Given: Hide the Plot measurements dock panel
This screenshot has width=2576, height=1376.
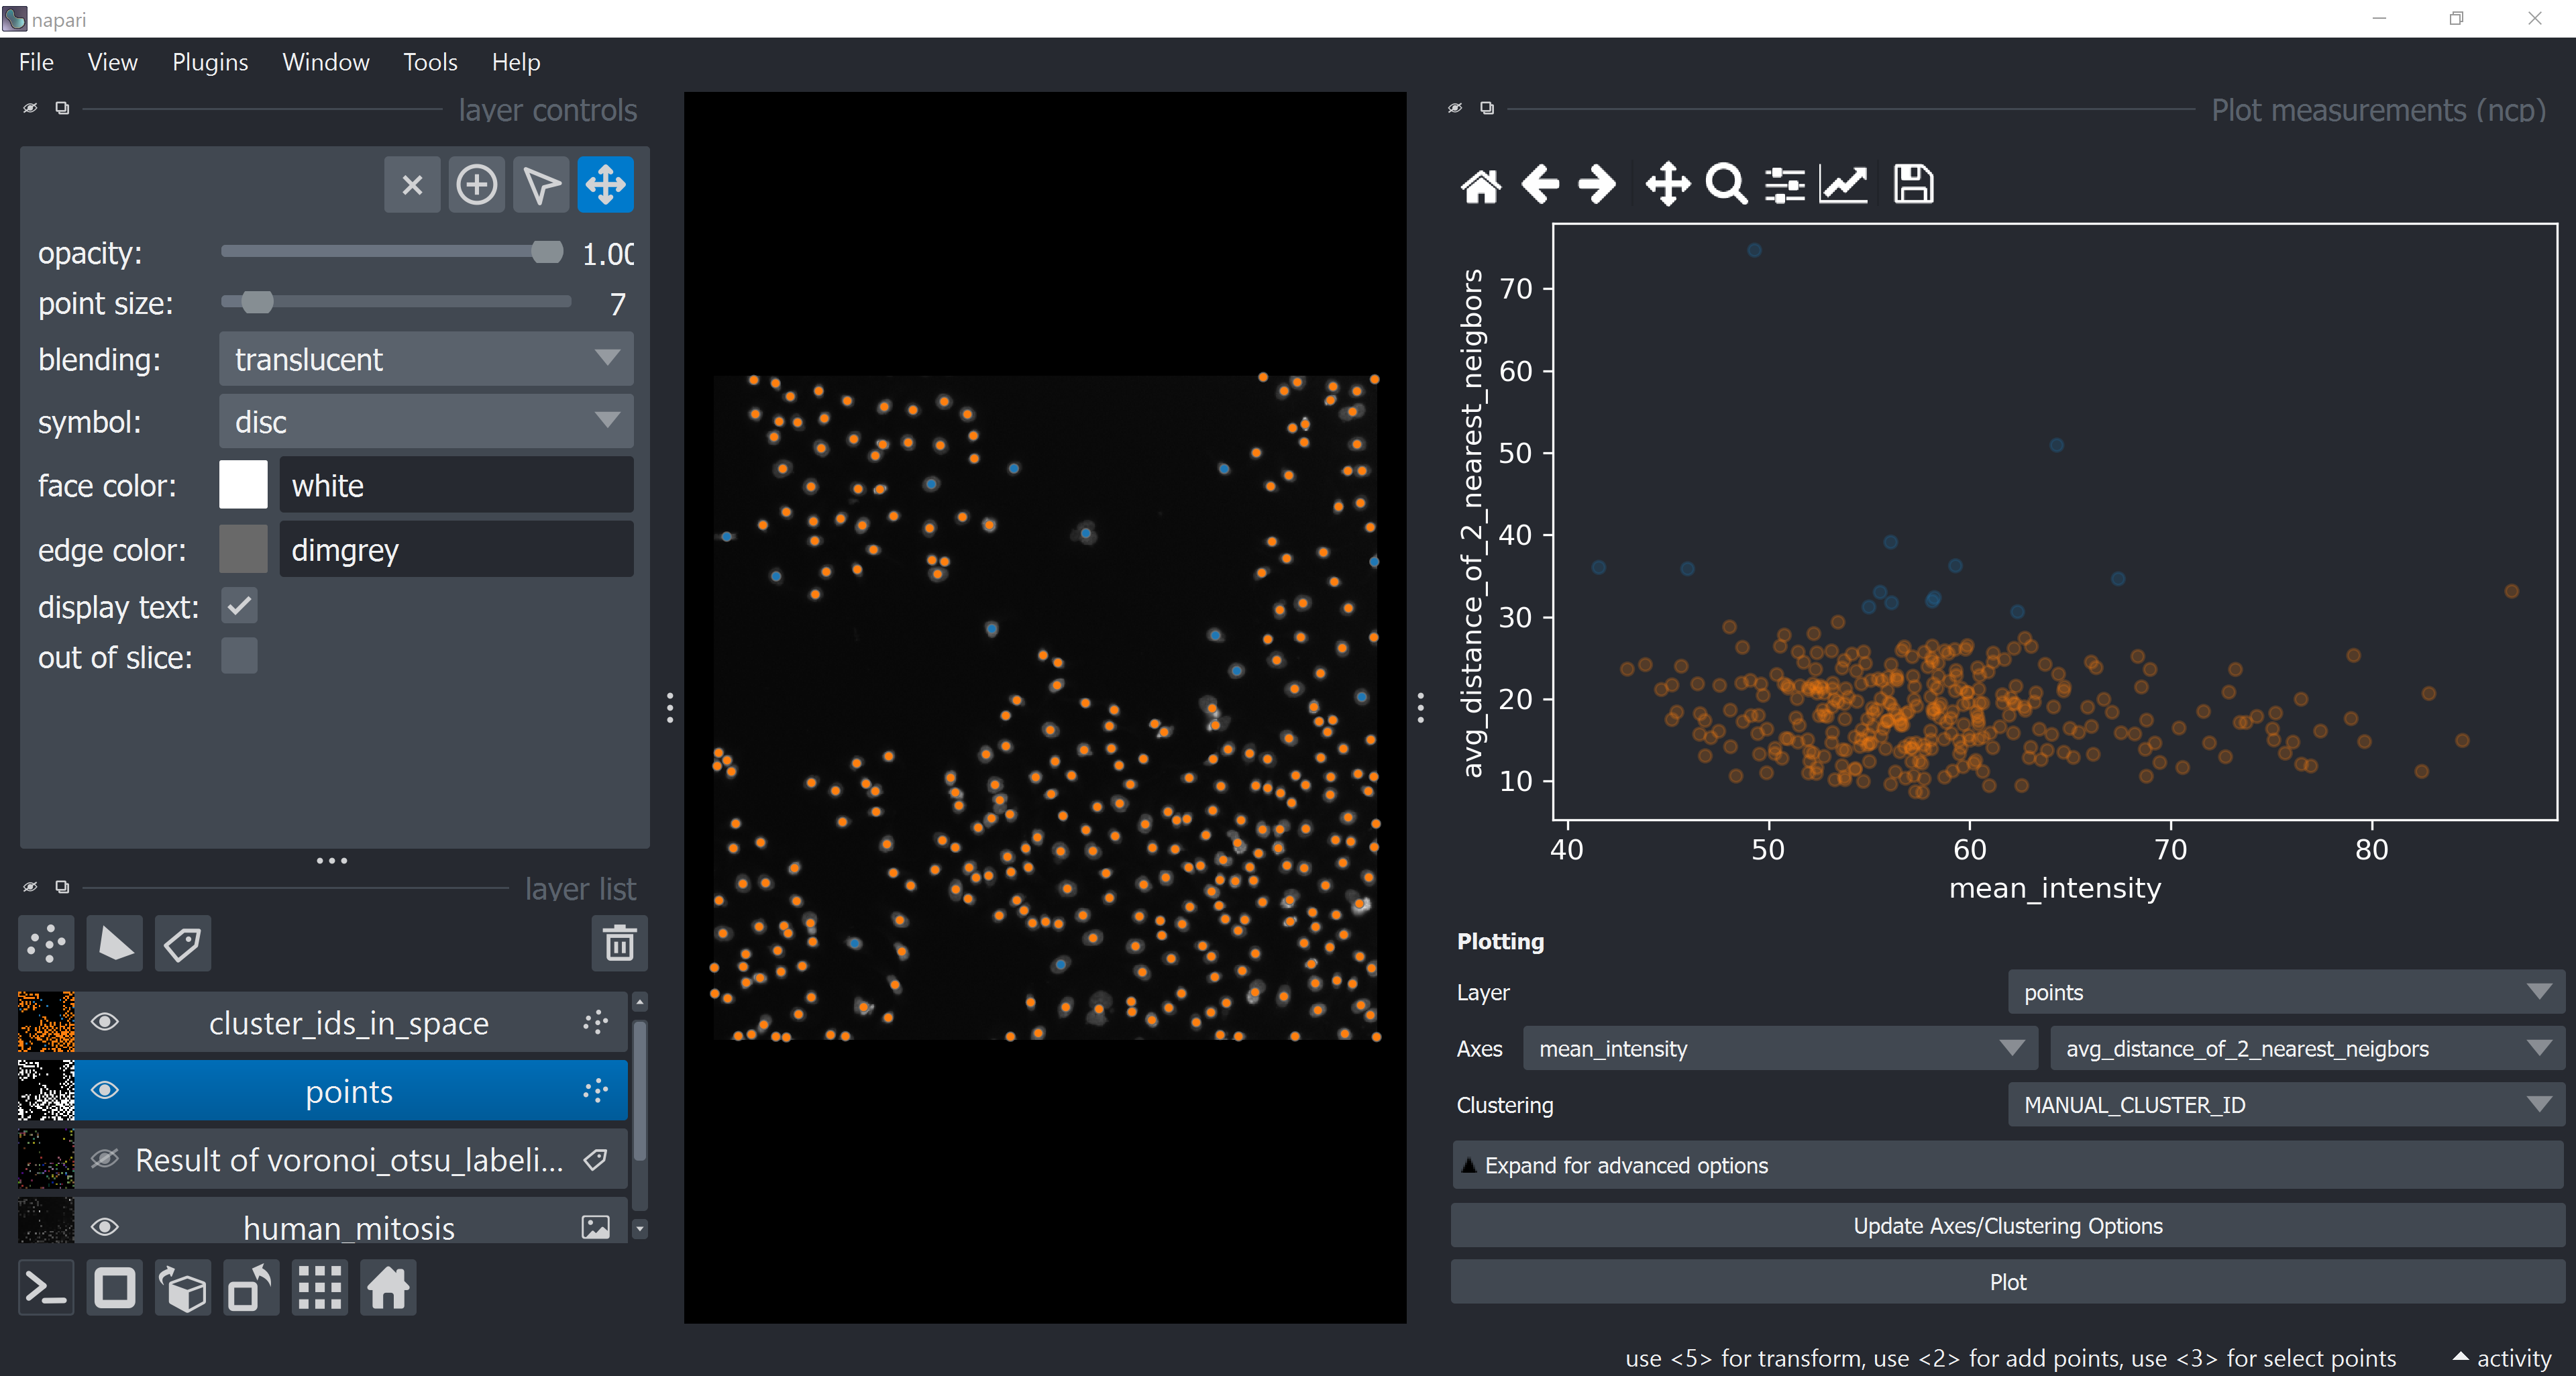Looking at the screenshot, I should pyautogui.click(x=1455, y=108).
